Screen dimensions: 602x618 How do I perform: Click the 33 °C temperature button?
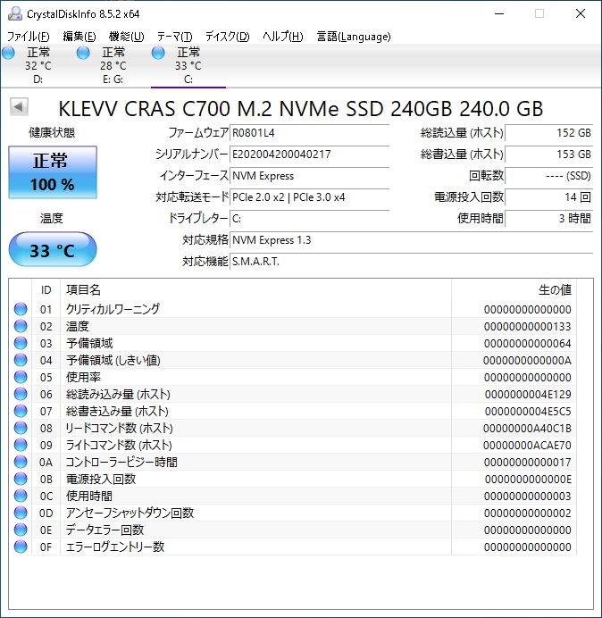pyautogui.click(x=53, y=249)
